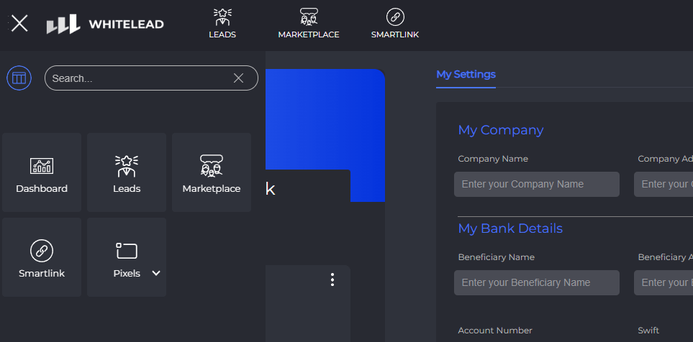Expand the Pixels submenu chevron
Viewport: 693px width, 342px height.
tap(156, 273)
